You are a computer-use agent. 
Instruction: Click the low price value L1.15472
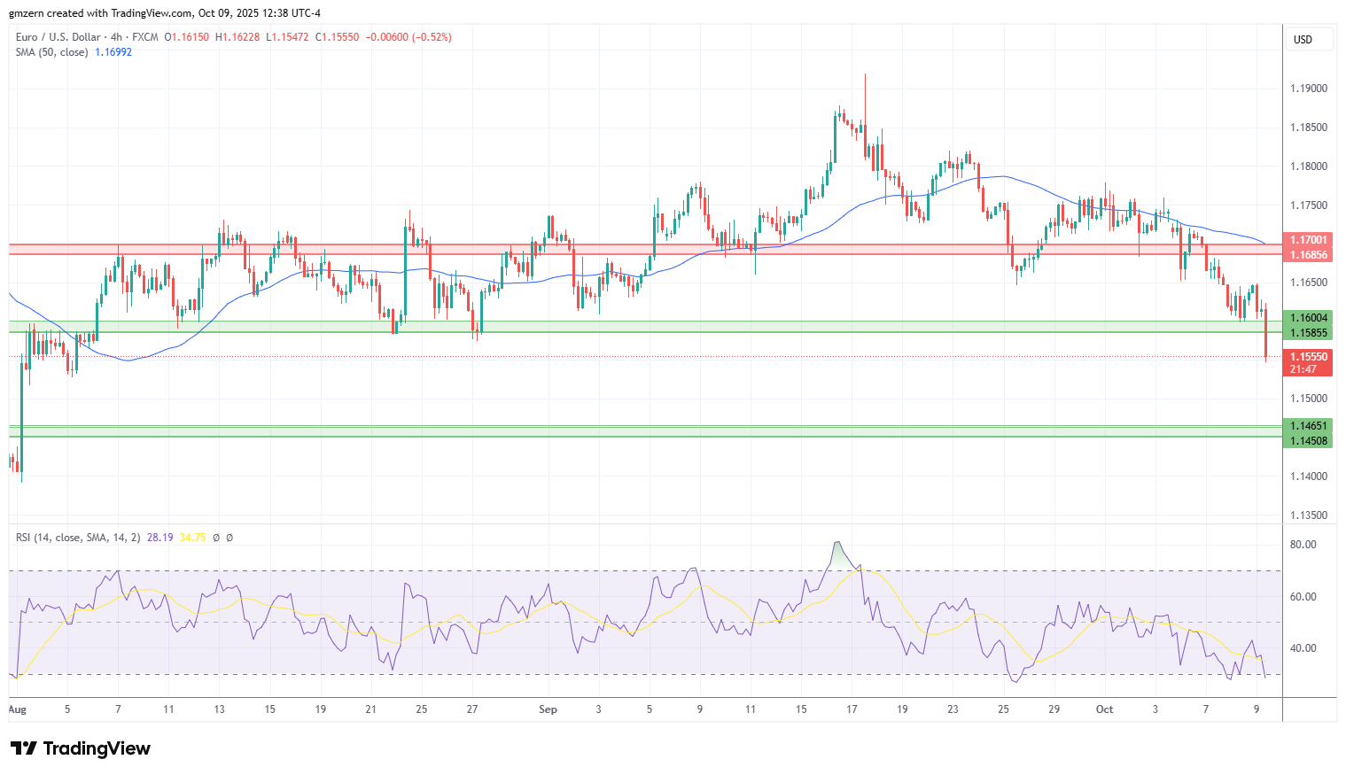pyautogui.click(x=287, y=37)
